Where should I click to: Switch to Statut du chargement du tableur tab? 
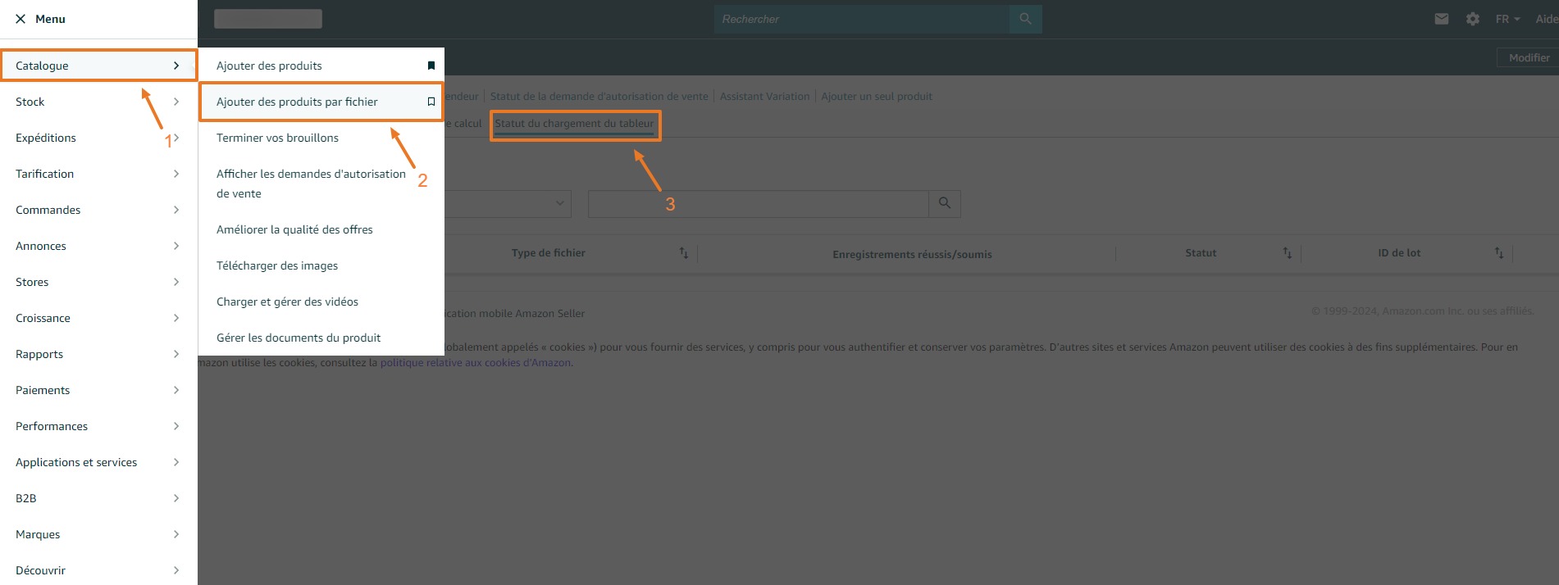tap(574, 124)
